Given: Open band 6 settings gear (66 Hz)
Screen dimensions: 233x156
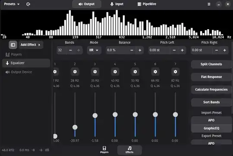Looking at the screenshot, I should (x=155, y=72).
